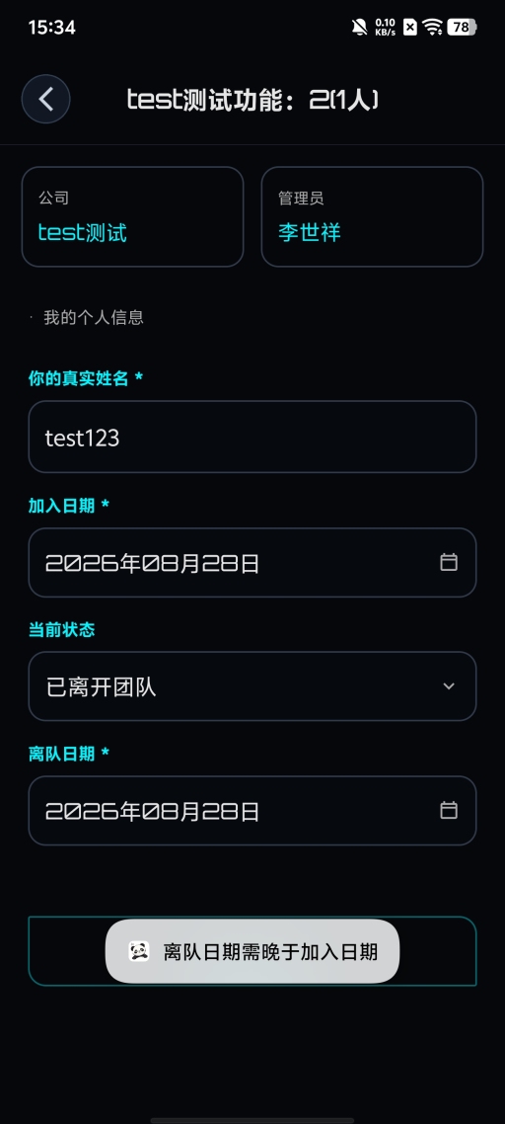Open the 管理员 card showing 李世祥
Screen dimensions: 505x1124
372,216
